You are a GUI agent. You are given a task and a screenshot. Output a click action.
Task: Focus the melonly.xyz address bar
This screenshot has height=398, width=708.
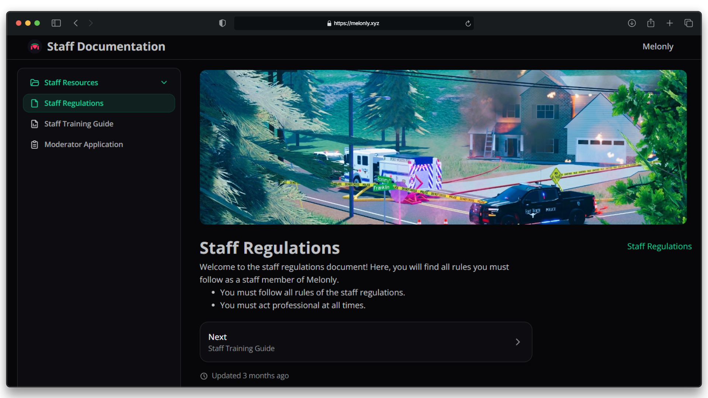(x=354, y=23)
